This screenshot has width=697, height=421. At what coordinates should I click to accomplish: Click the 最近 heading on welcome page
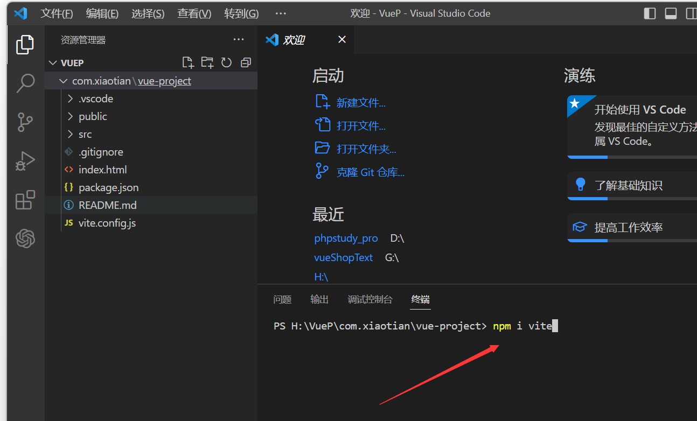point(328,214)
